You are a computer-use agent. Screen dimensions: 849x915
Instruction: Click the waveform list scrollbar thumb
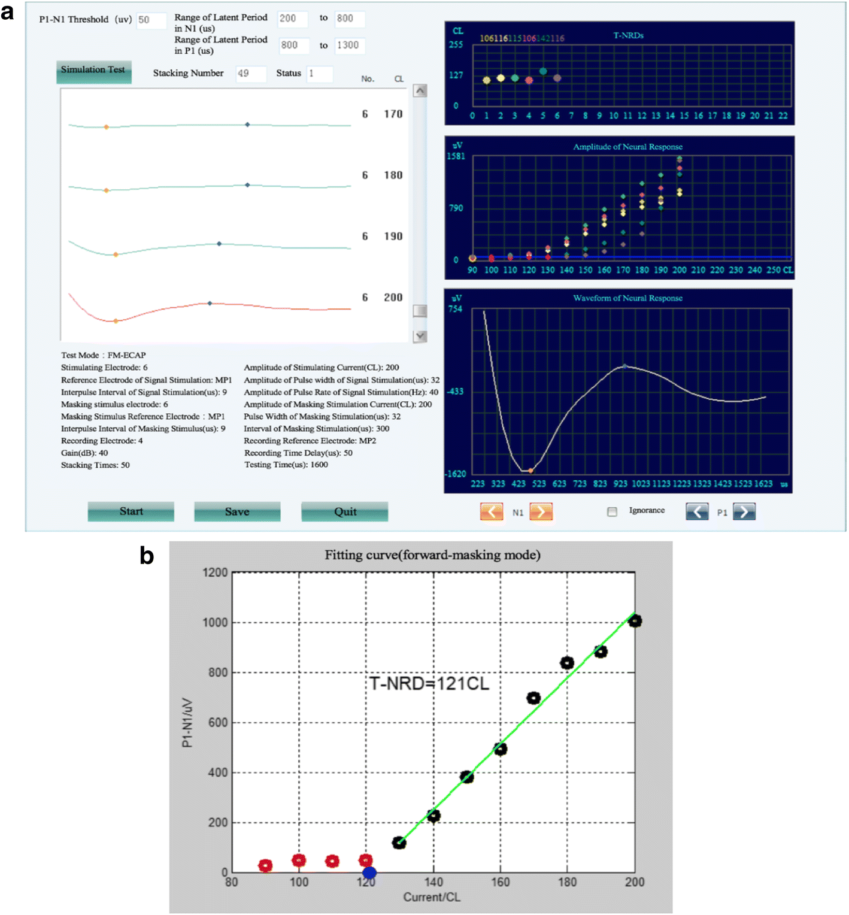pyautogui.click(x=420, y=311)
